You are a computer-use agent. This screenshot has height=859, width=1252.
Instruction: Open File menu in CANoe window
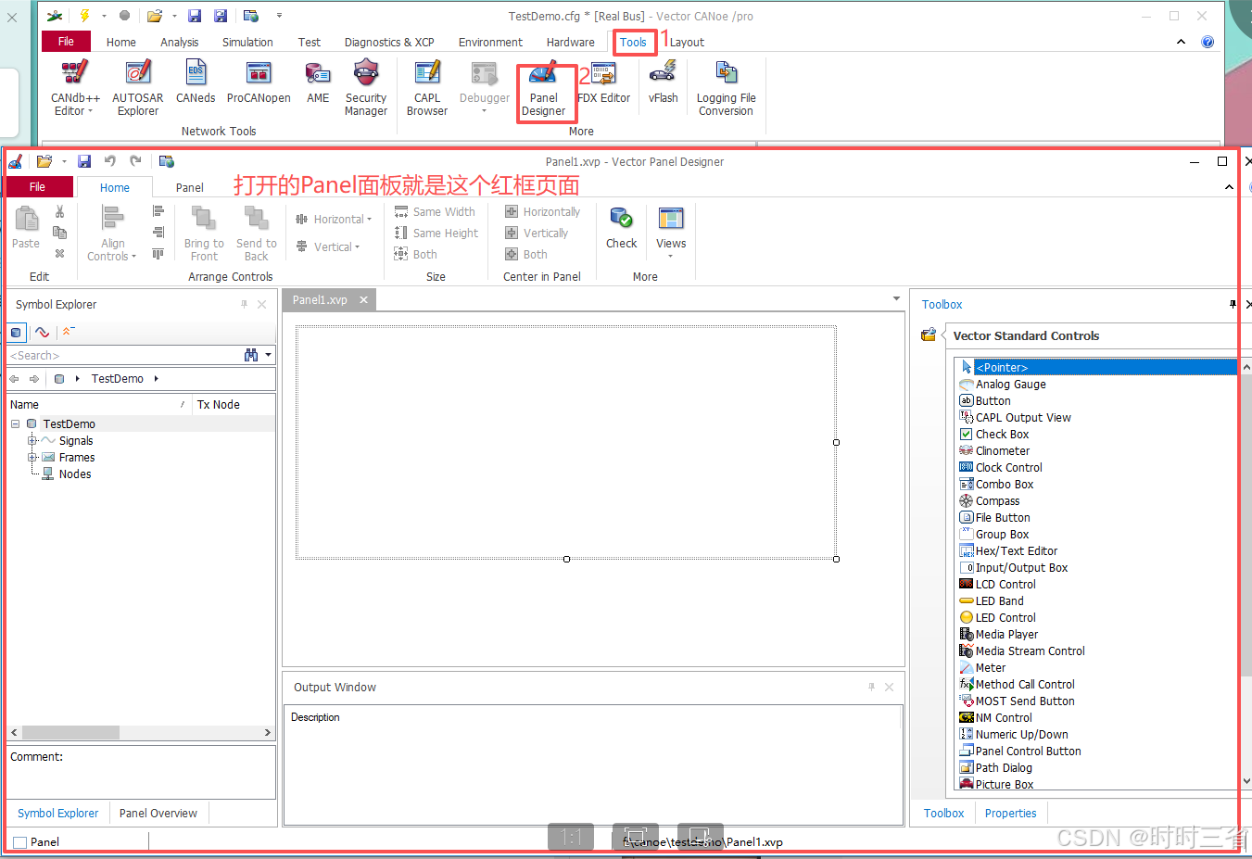pyautogui.click(x=66, y=42)
